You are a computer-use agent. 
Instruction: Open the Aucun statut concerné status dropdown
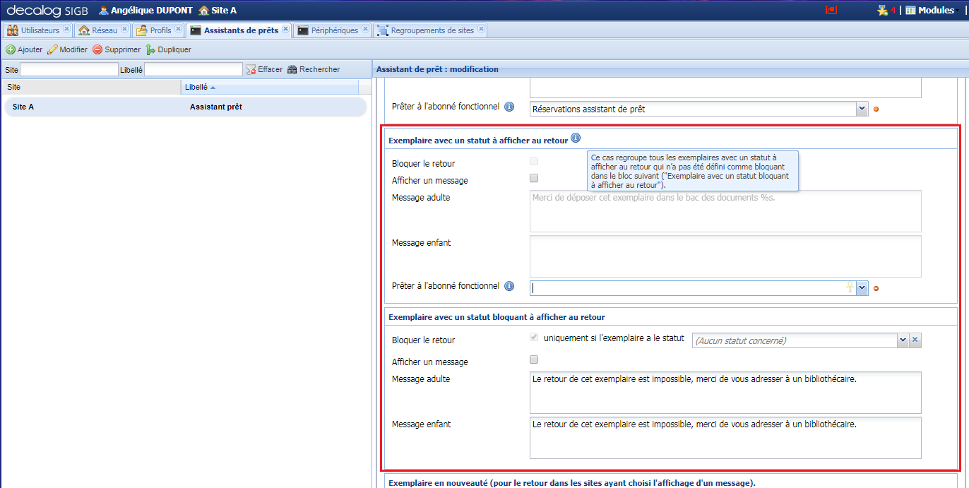tap(903, 340)
